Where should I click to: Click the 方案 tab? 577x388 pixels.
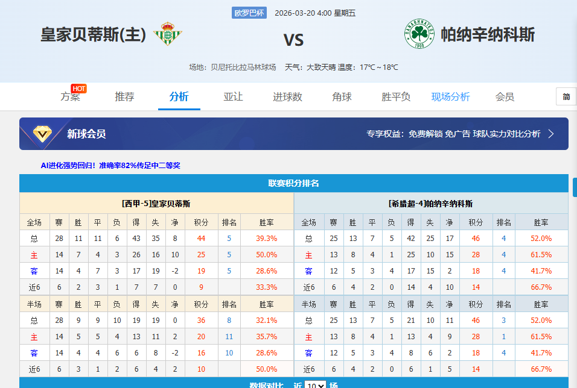(70, 97)
